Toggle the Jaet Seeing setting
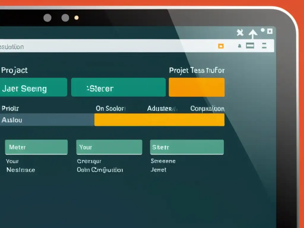 click(34, 87)
